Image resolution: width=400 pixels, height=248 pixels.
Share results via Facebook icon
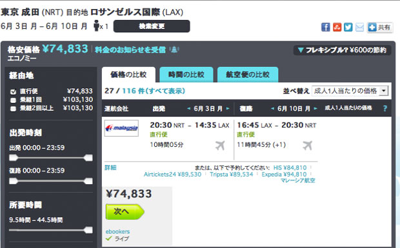pyautogui.click(x=326, y=27)
